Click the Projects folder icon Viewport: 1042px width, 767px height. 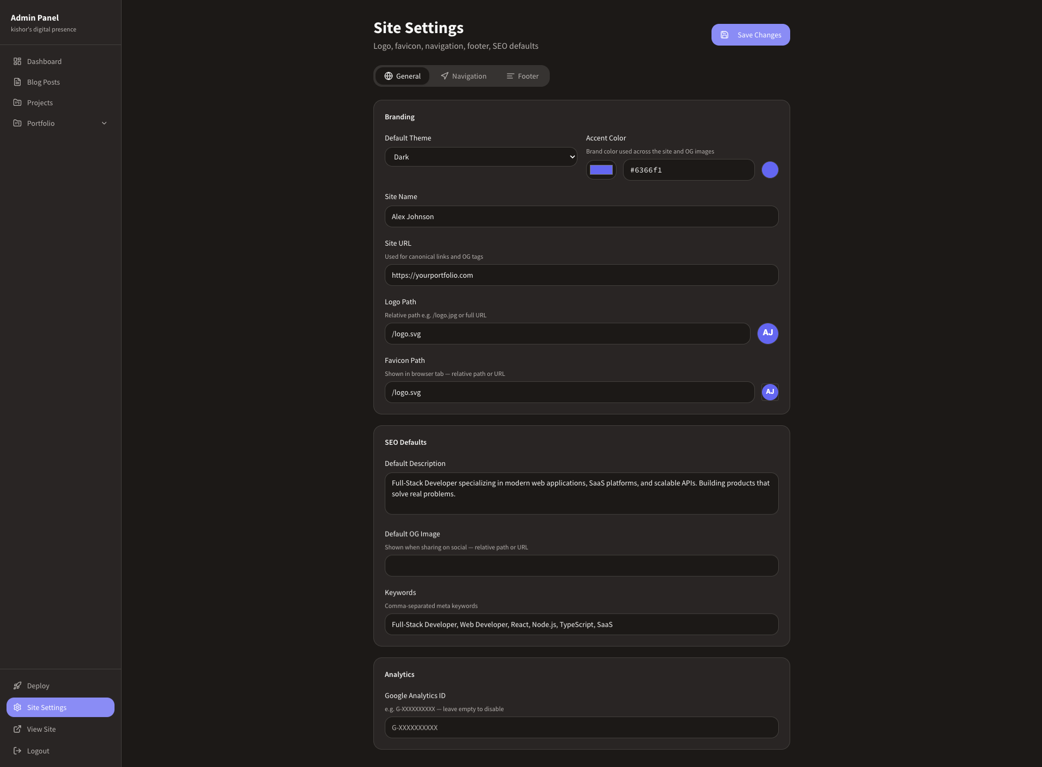[x=17, y=103]
